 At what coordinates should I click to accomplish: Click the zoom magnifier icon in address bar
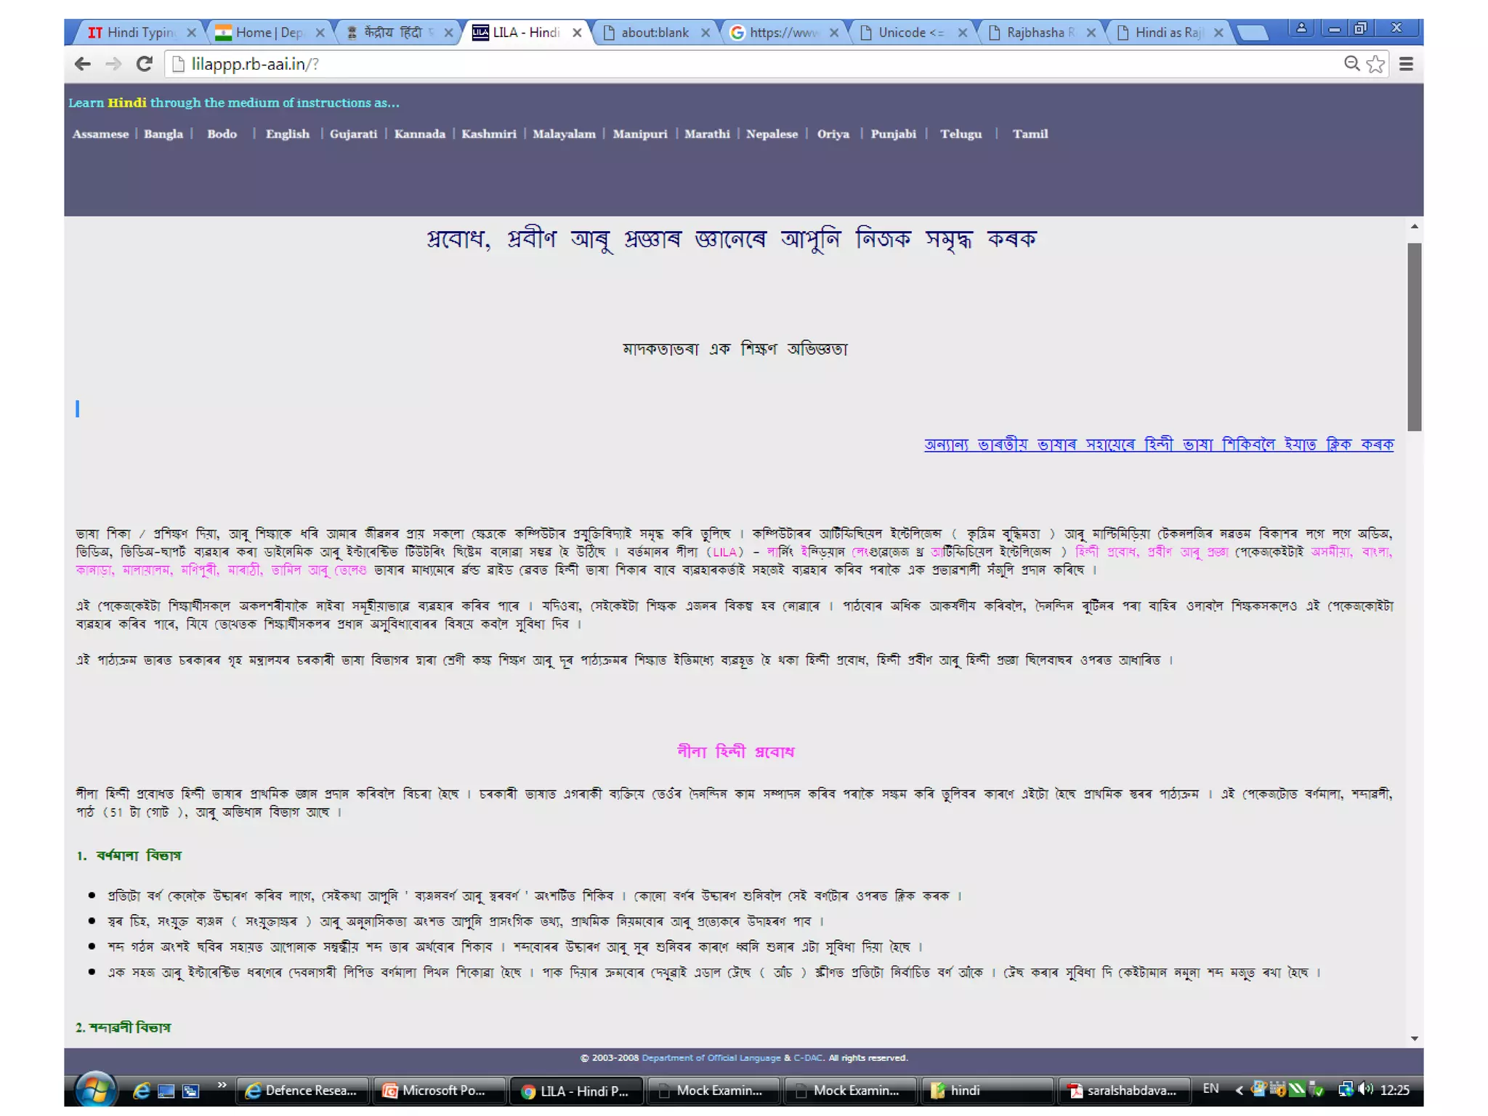[1351, 64]
